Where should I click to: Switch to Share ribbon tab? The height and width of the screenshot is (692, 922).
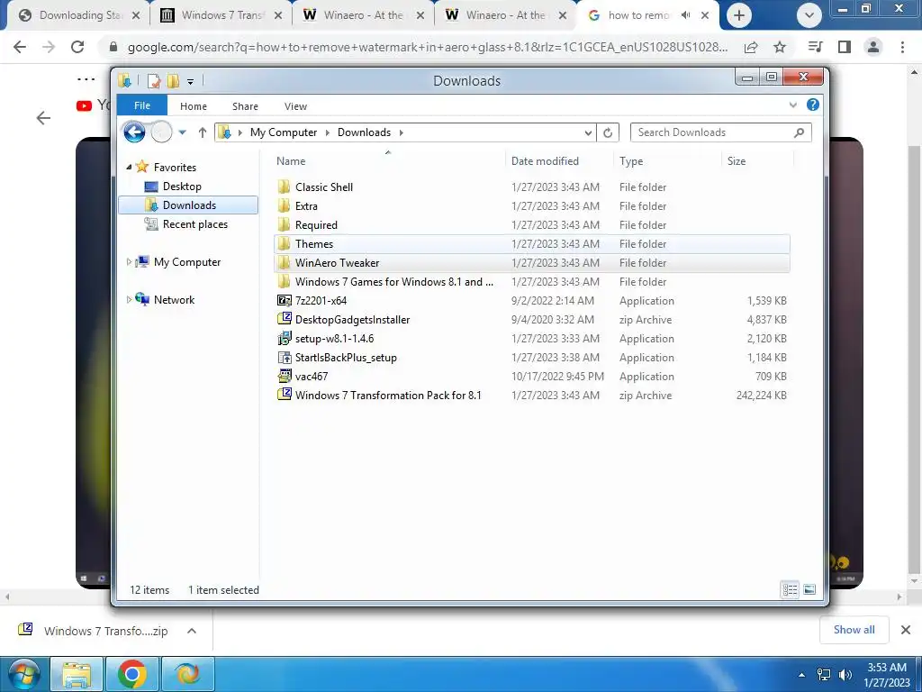coord(245,106)
